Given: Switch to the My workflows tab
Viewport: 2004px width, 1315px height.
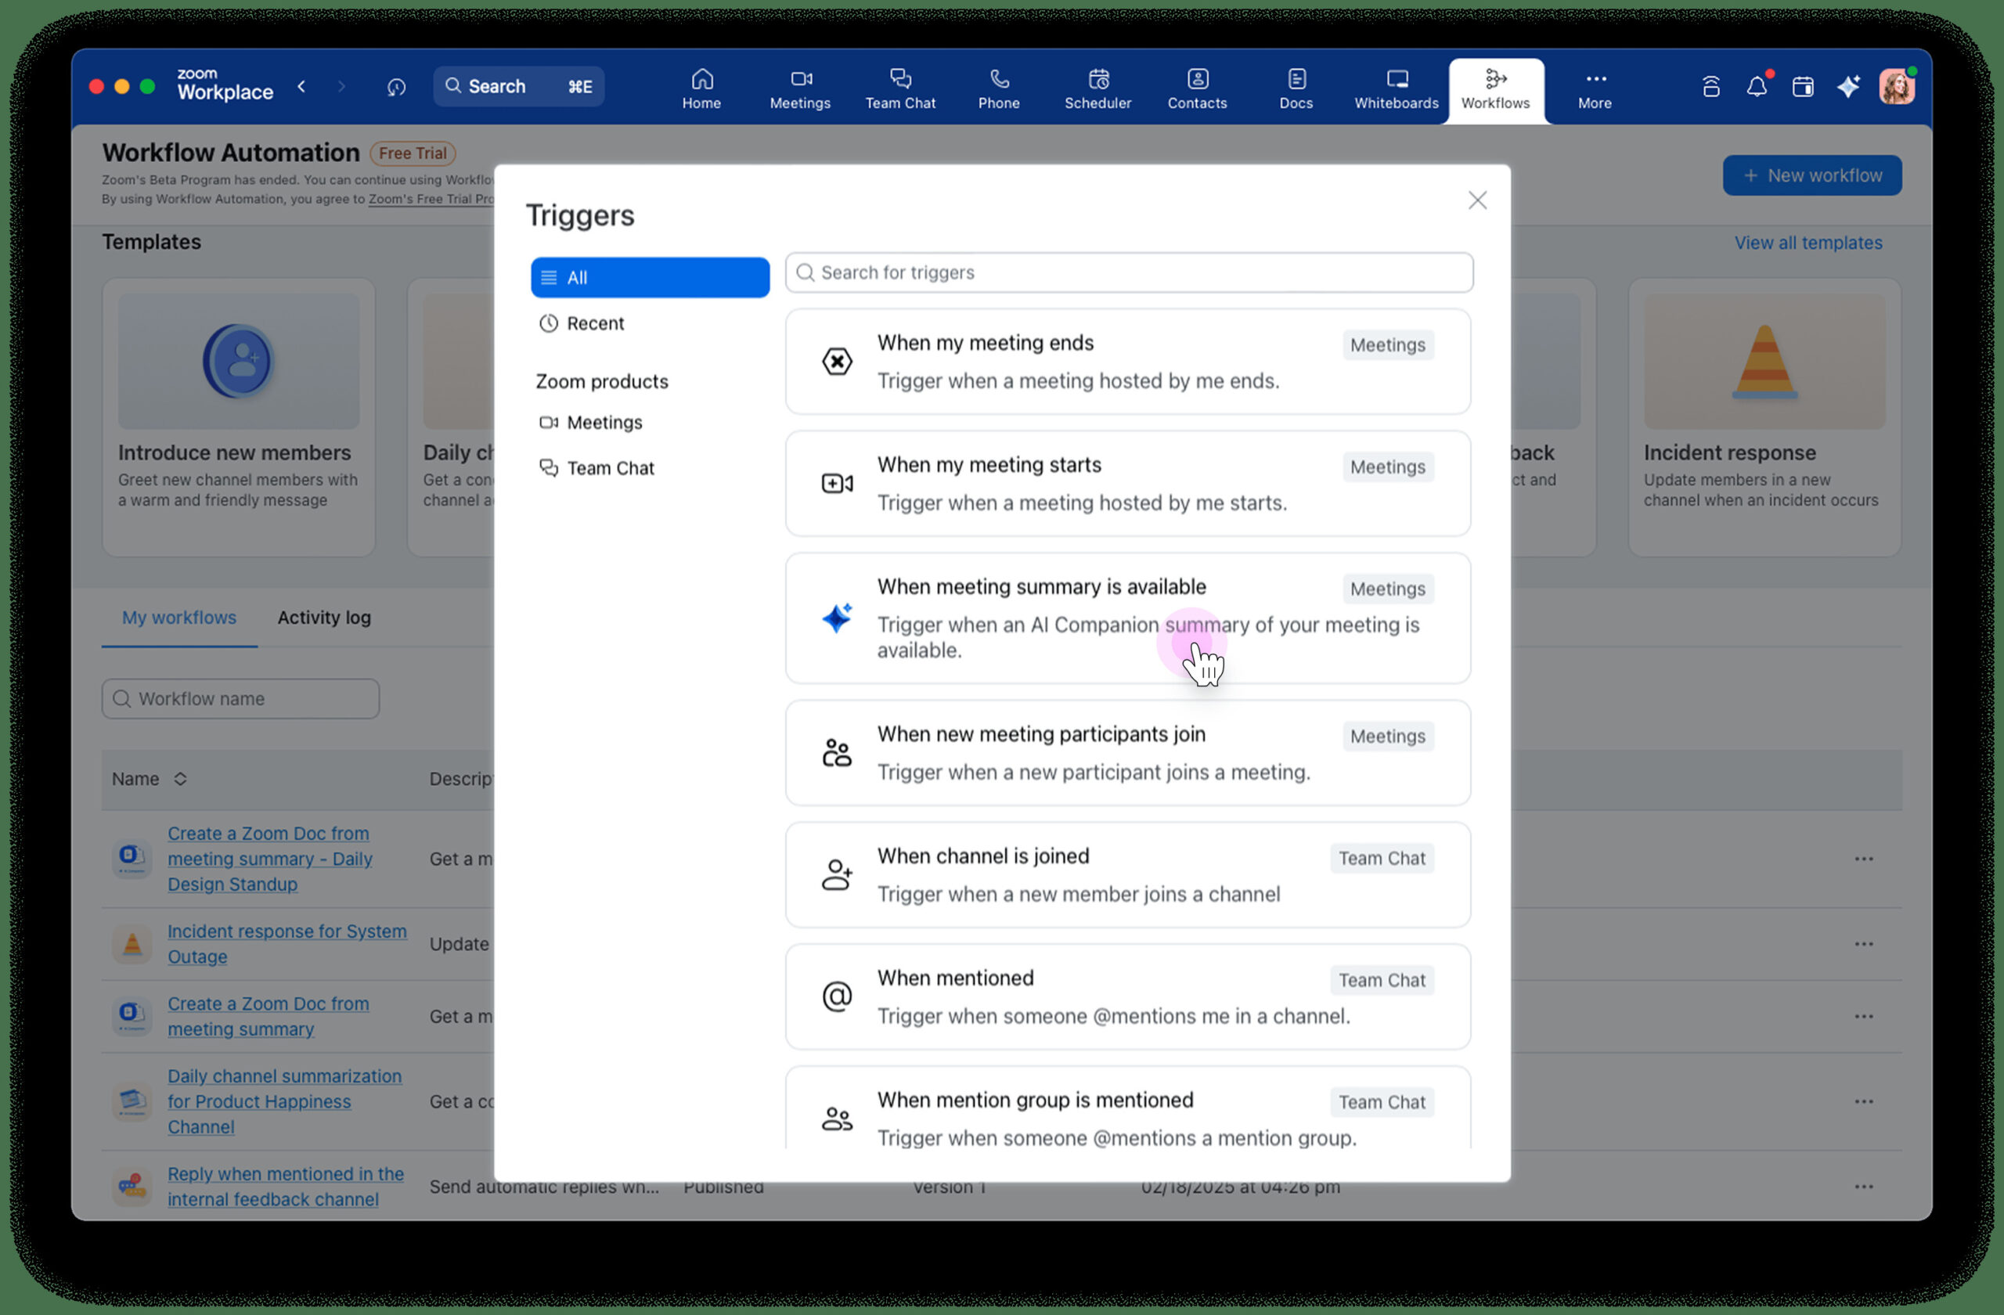Looking at the screenshot, I should pos(179,617).
